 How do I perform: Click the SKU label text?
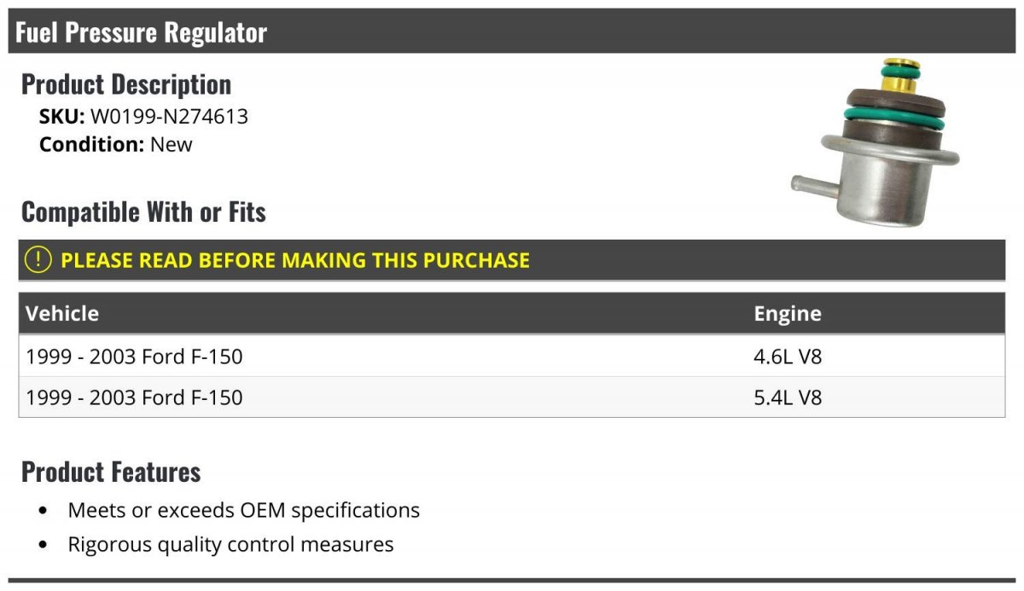(61, 117)
